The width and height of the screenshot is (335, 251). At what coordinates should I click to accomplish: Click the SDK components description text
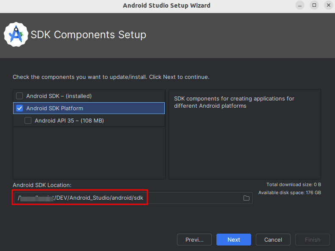234,102
